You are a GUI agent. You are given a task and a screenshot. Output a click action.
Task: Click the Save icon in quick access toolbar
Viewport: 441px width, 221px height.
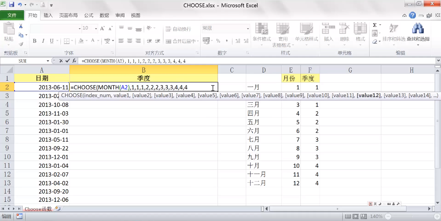coord(11,5)
